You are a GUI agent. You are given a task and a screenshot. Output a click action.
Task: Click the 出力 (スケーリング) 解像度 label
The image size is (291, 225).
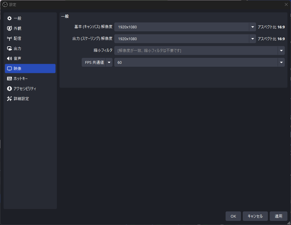click(x=92, y=38)
